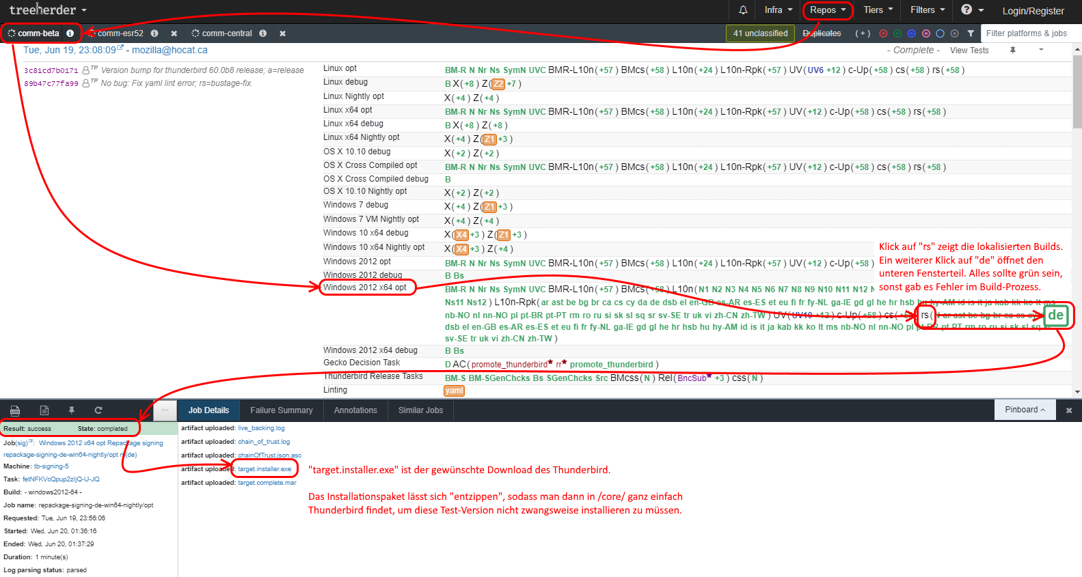This screenshot has width=1082, height=577.
Task: Toggle the green success status filter
Action: pyautogui.click(x=897, y=33)
